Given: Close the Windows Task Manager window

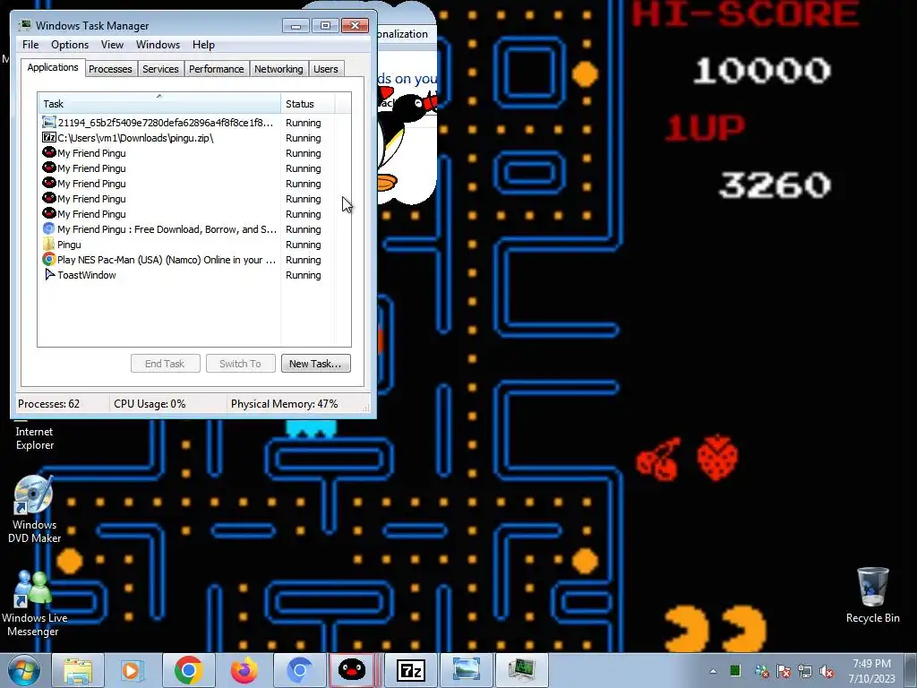Looking at the screenshot, I should coord(355,26).
